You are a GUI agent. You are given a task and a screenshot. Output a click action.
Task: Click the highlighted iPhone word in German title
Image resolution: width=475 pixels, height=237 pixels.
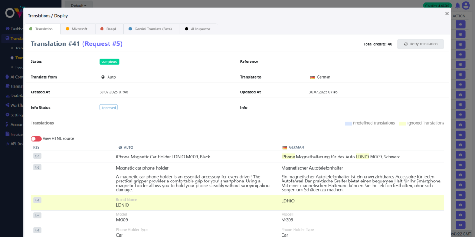pos(288,157)
